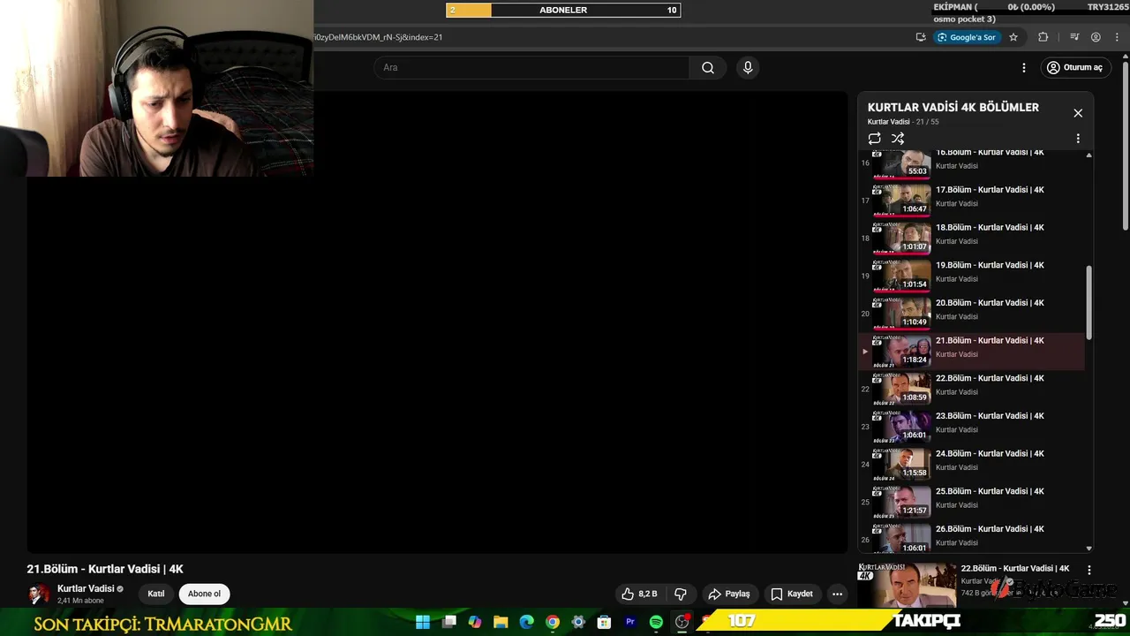
Task: Click the YouTube search magnifier button
Action: click(707, 68)
